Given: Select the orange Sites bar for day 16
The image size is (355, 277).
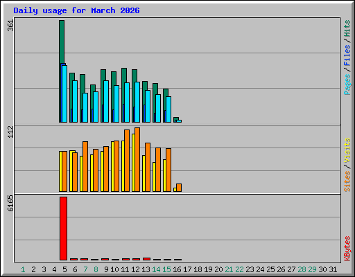Looking at the screenshot, I should tap(179, 188).
